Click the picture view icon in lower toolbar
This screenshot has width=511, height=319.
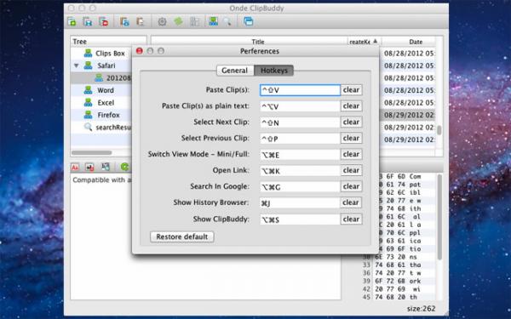(x=106, y=167)
